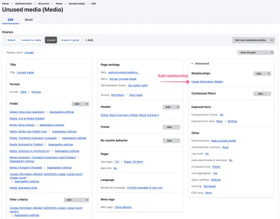Image resolution: width=280 pixels, height=219 pixels.
Task: Go to Administration in breadcrumb
Action: coord(24,3)
